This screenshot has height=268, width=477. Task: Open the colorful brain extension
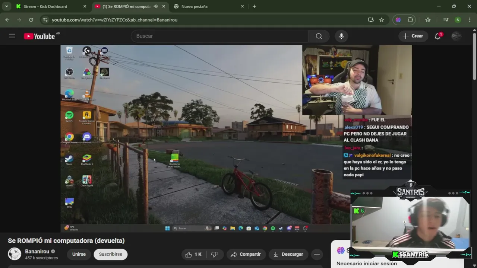[x=398, y=20]
